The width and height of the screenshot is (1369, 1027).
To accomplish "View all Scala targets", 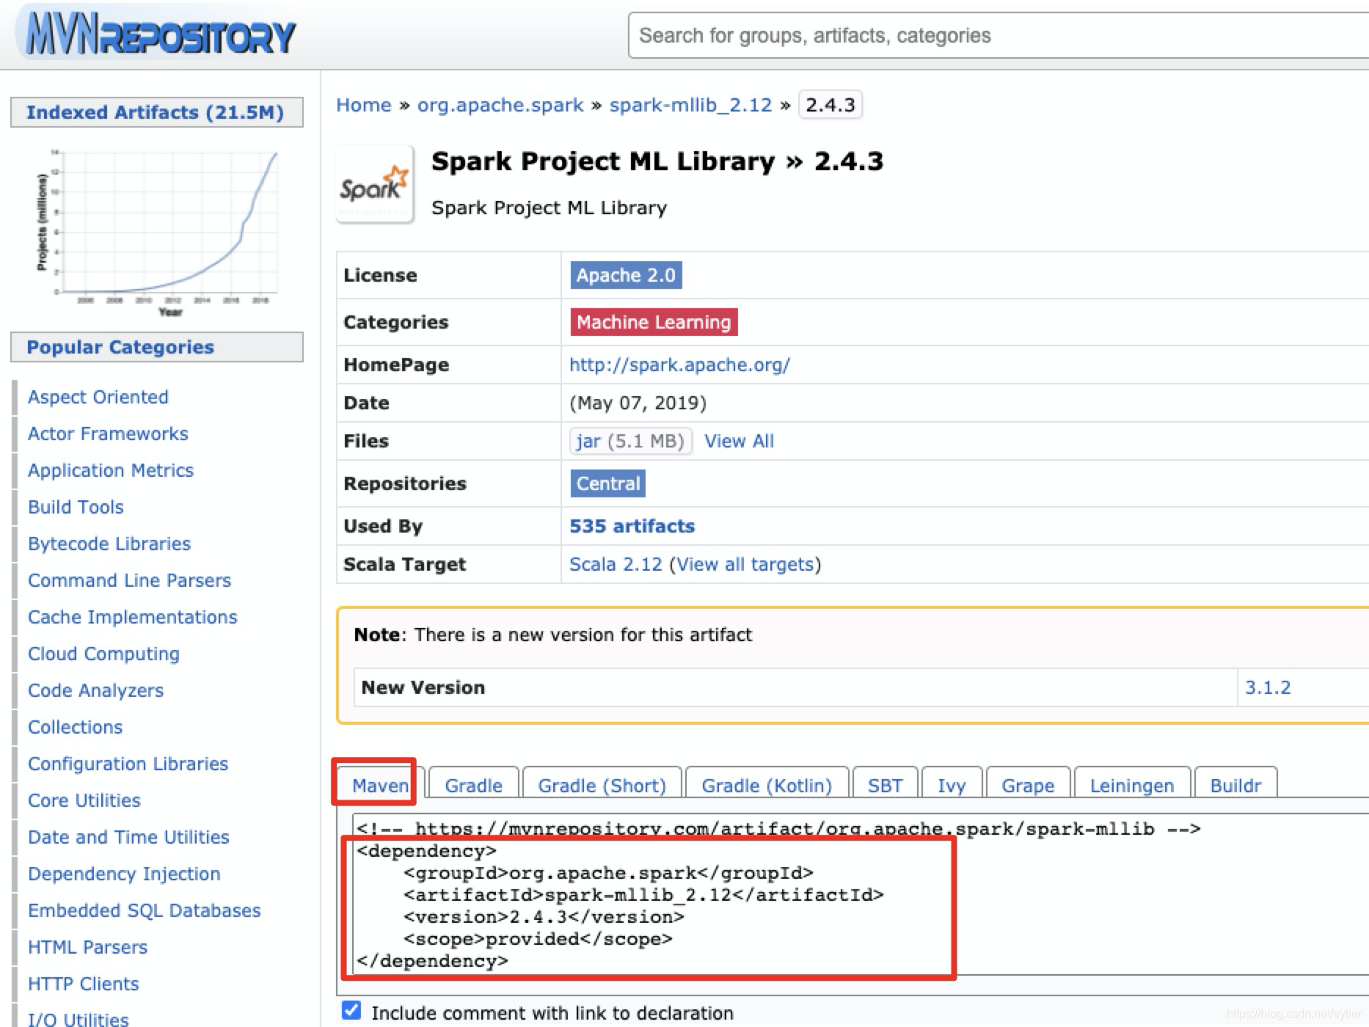I will 745,564.
